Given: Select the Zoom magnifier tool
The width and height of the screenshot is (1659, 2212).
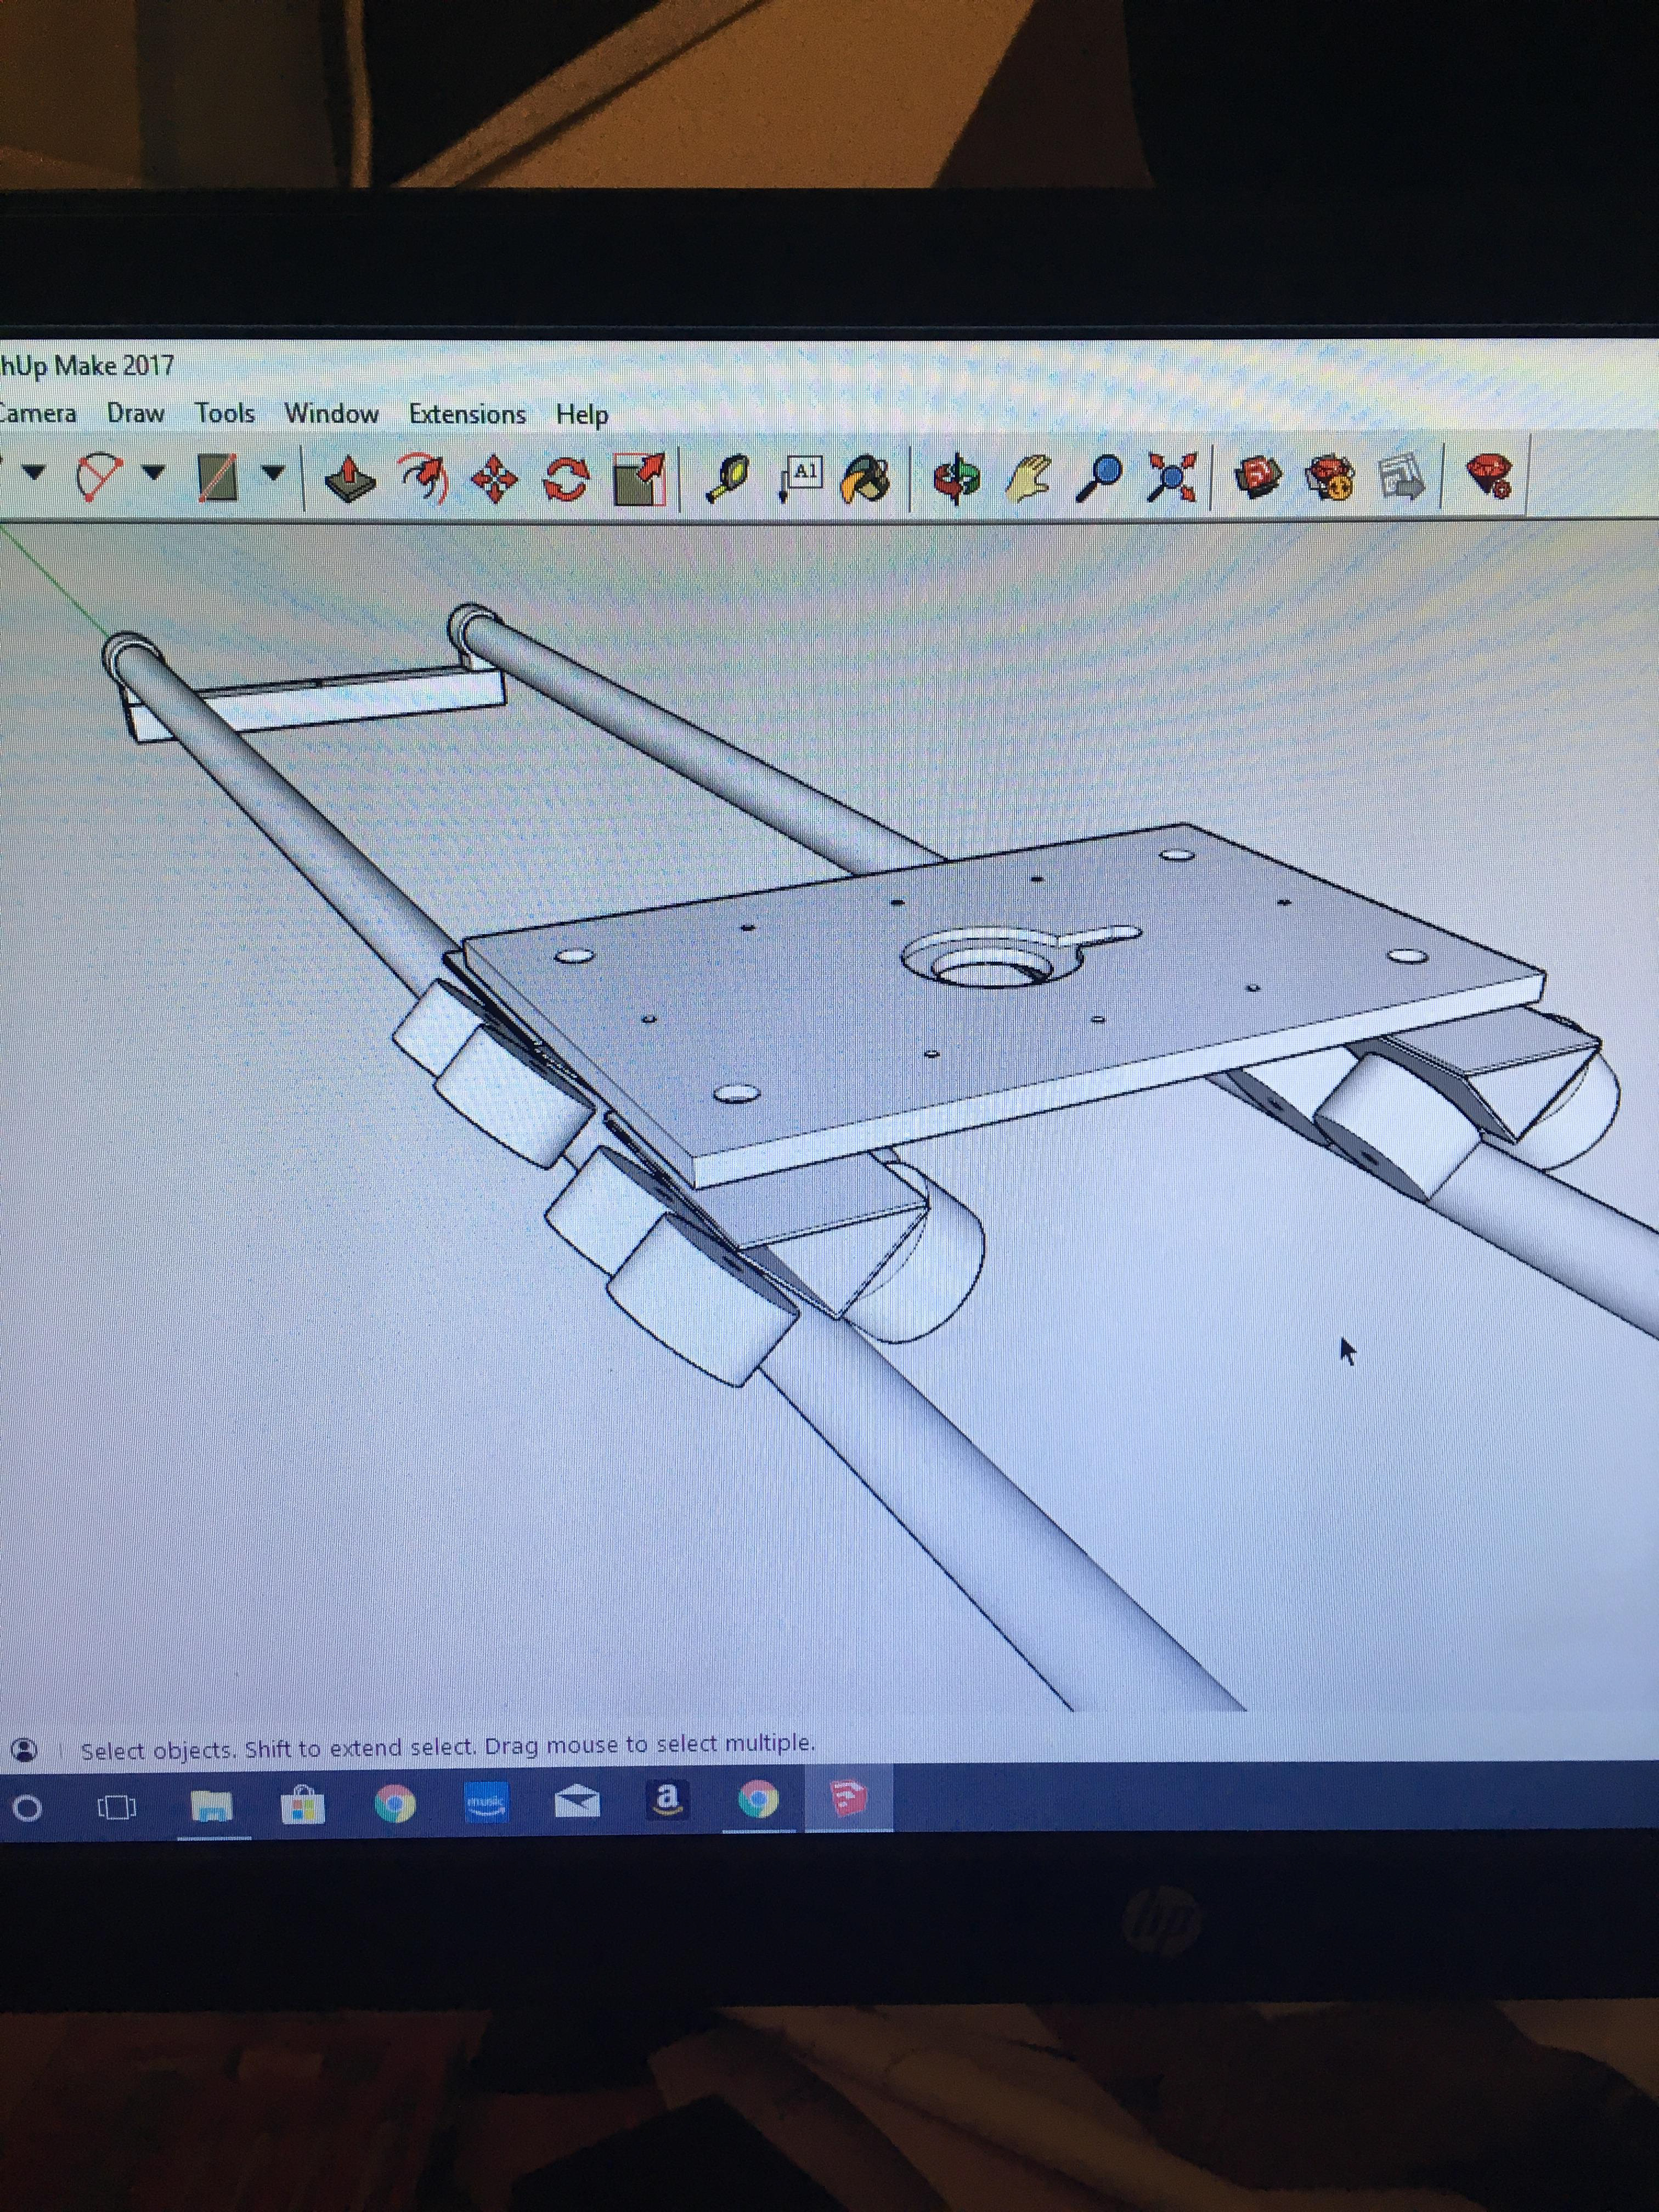Looking at the screenshot, I should [x=1099, y=479].
